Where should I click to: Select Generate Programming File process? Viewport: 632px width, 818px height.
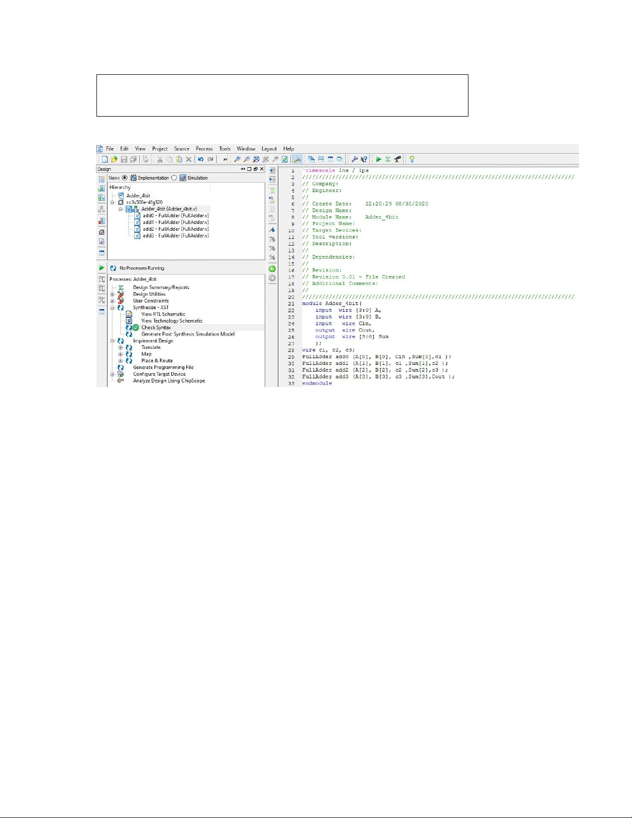coord(163,367)
